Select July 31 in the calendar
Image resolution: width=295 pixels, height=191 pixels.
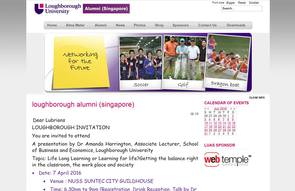coord(206,134)
